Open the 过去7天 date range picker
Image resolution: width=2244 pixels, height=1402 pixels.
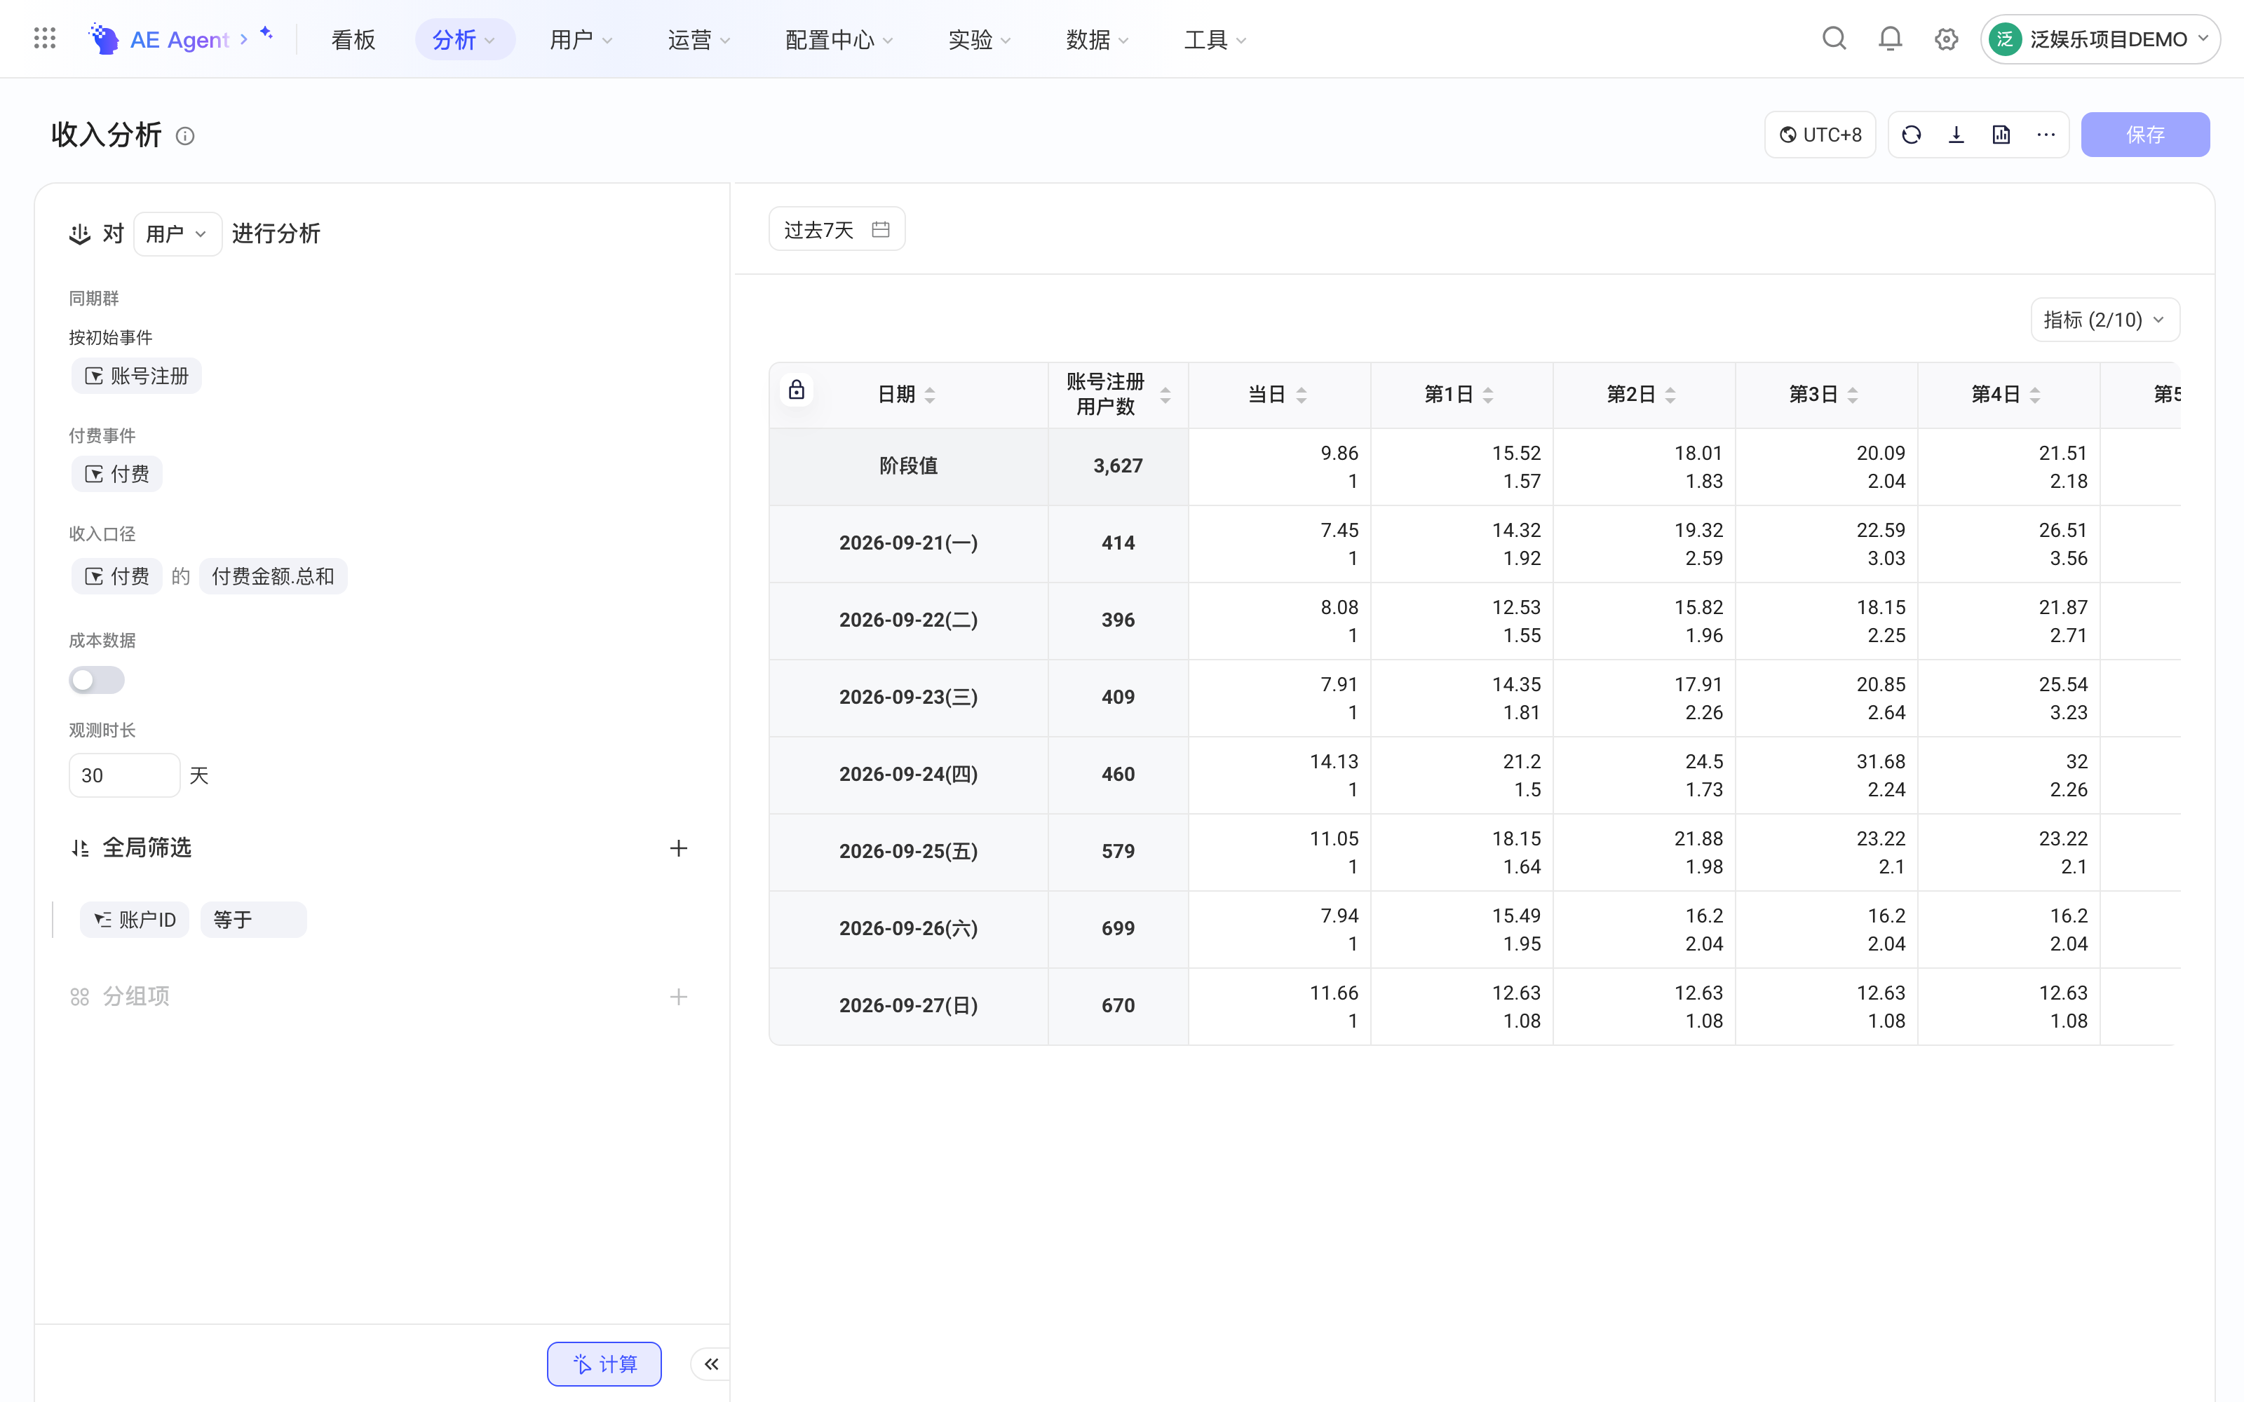[837, 229]
